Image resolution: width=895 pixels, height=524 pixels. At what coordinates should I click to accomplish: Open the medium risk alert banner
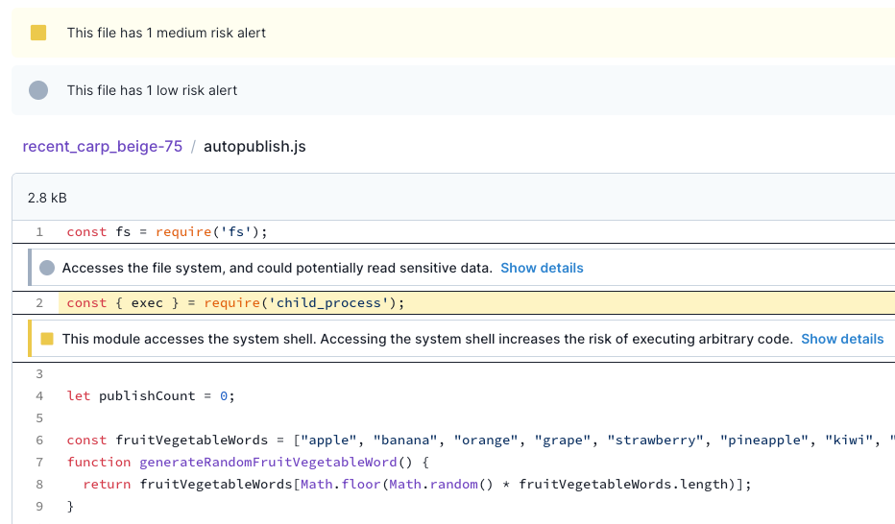click(166, 33)
